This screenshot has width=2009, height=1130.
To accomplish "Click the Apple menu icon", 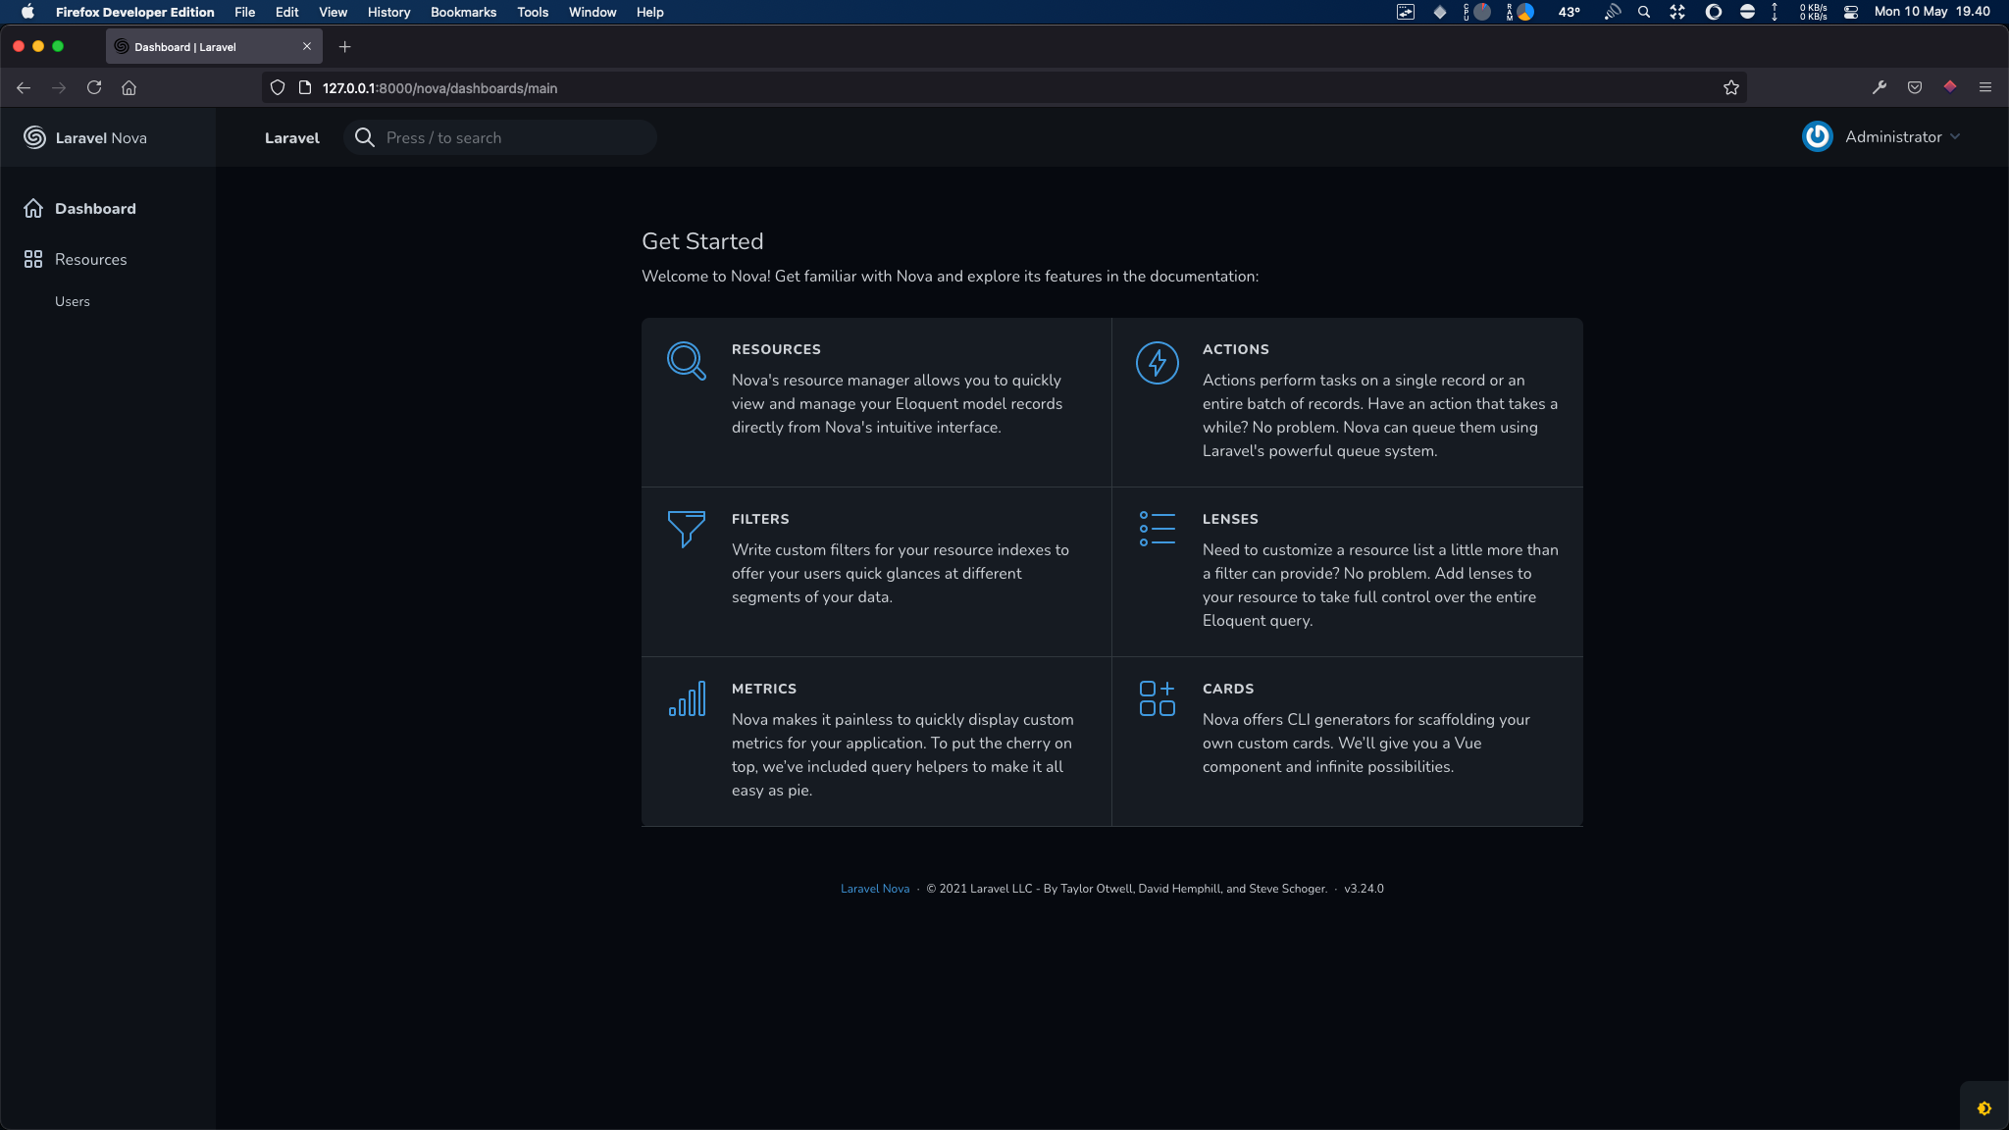I will (27, 12).
